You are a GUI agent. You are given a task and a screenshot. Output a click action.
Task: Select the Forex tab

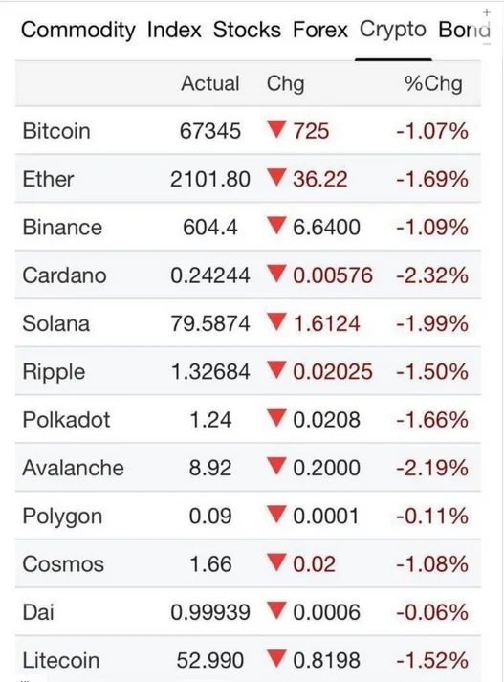[320, 30]
